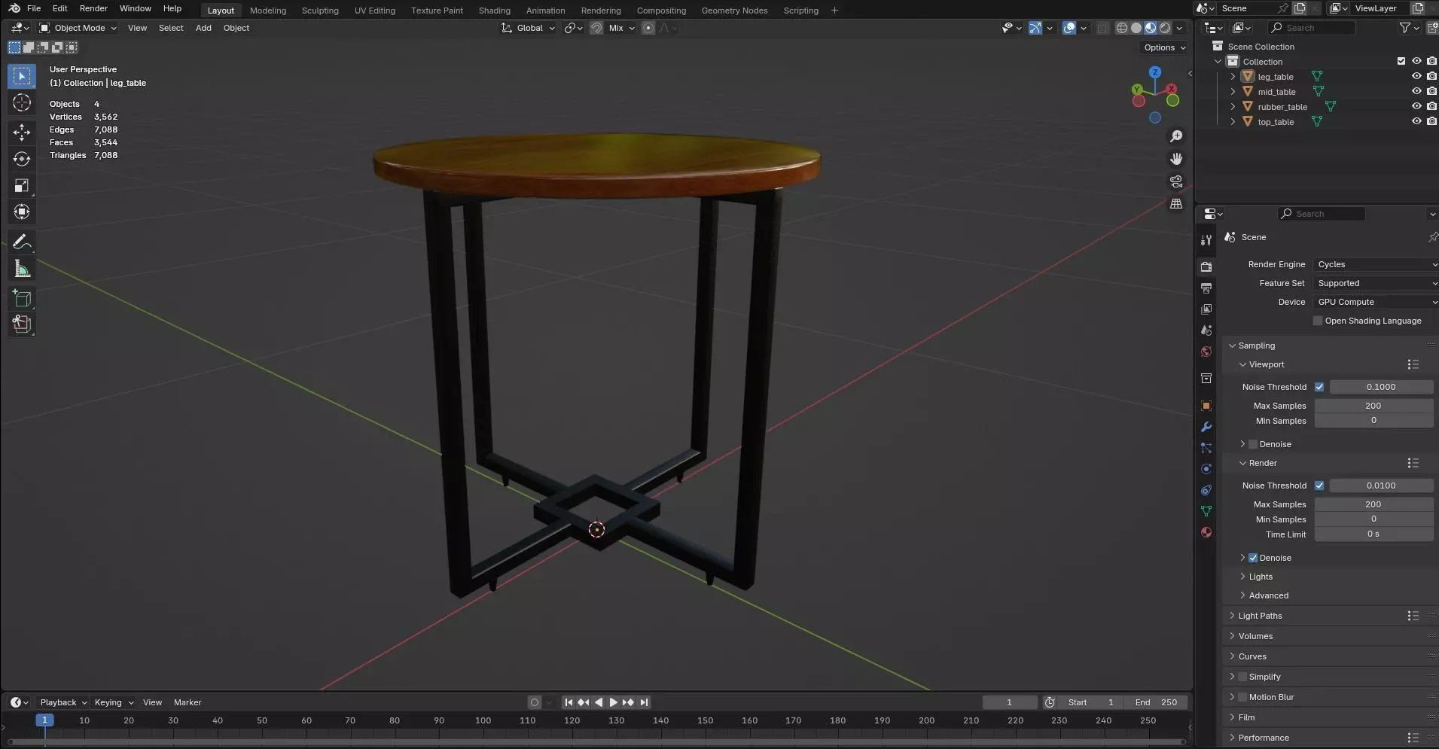The width and height of the screenshot is (1439, 749).
Task: Uncheck Collection exclude checkbox
Action: pyautogui.click(x=1401, y=61)
